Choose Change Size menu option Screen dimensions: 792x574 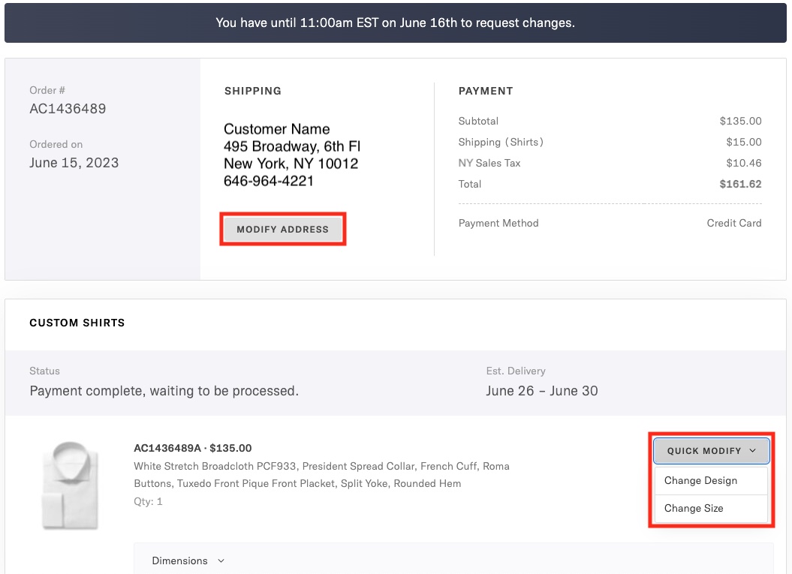click(694, 509)
